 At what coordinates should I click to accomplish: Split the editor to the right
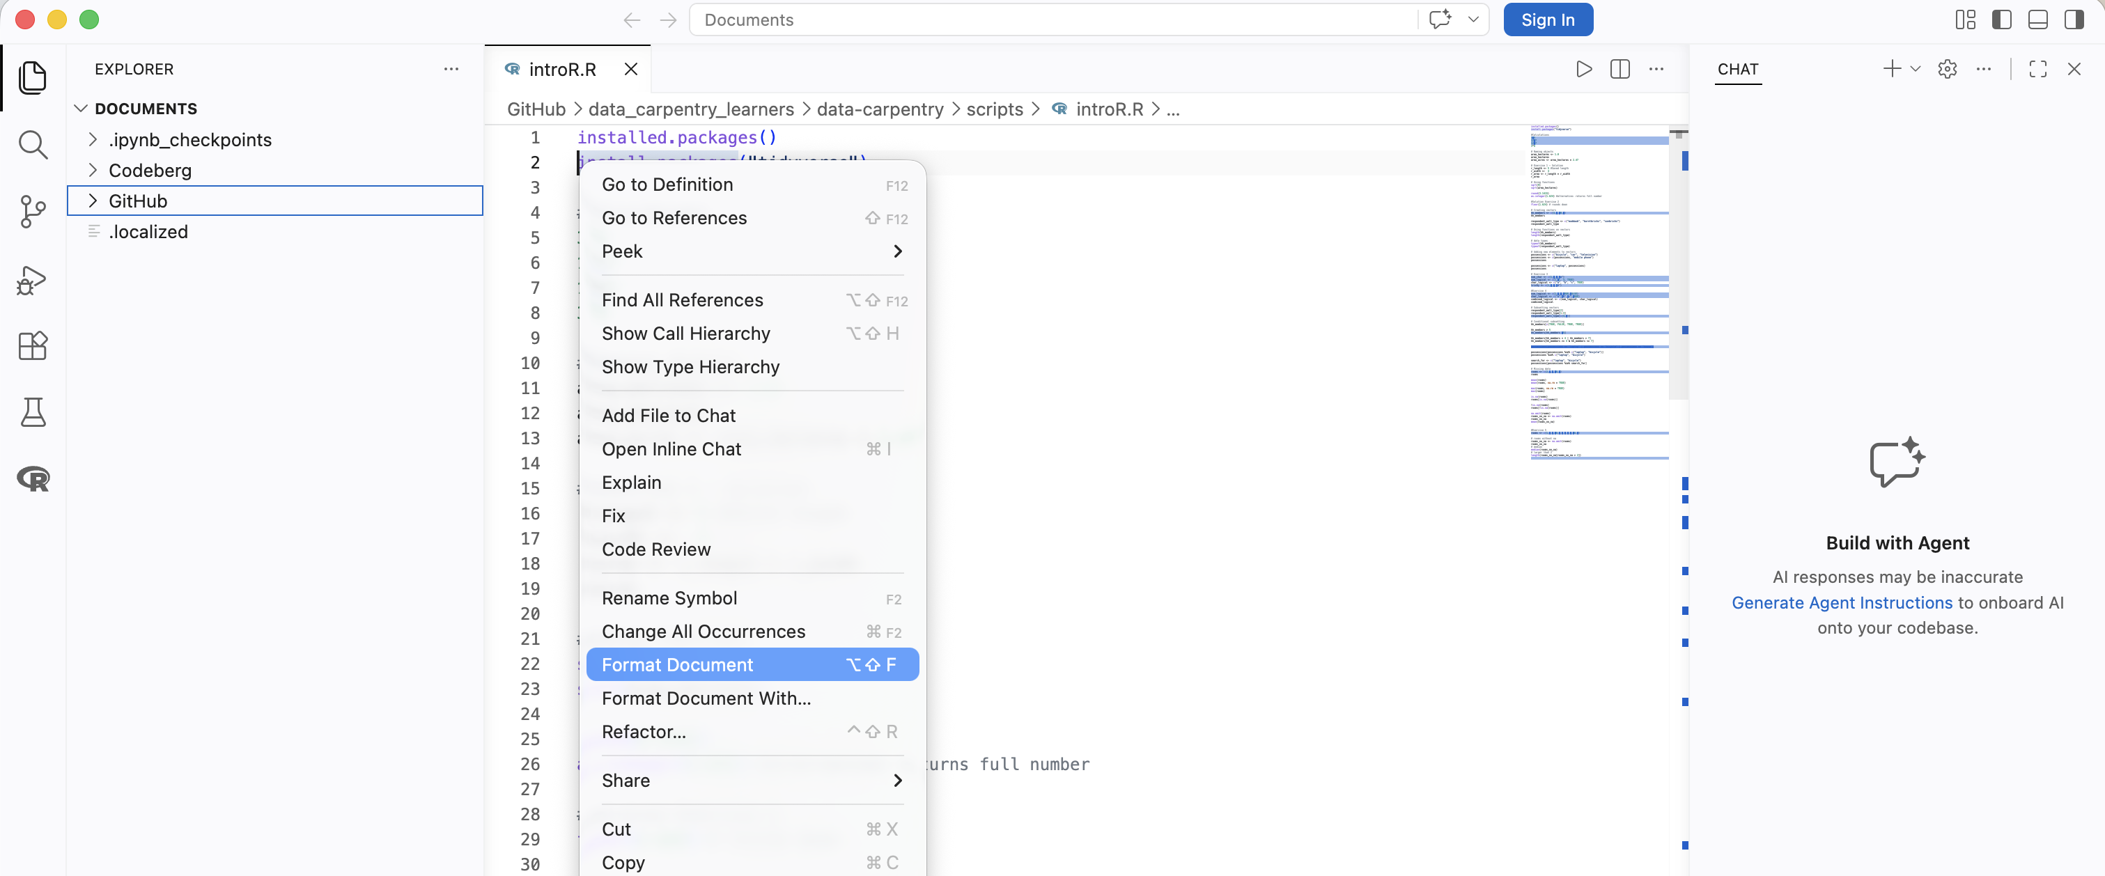[x=1619, y=70]
